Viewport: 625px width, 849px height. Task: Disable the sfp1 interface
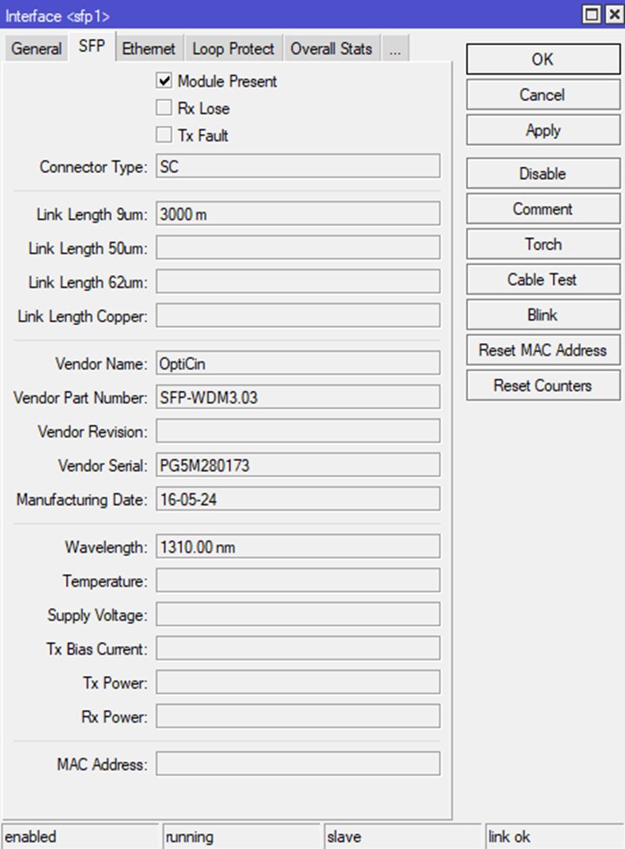[543, 173]
